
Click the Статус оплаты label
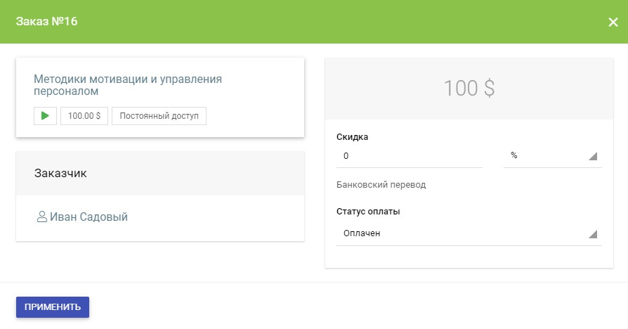373,211
